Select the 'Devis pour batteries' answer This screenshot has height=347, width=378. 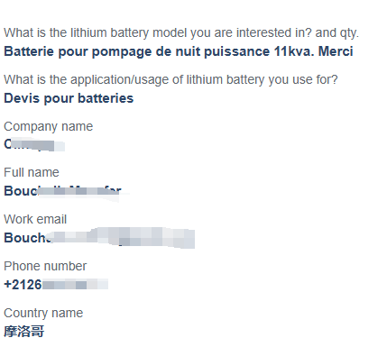[69, 98]
